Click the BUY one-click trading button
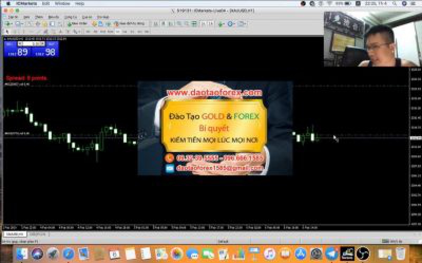The height and width of the screenshot is (263, 422). click(51, 44)
